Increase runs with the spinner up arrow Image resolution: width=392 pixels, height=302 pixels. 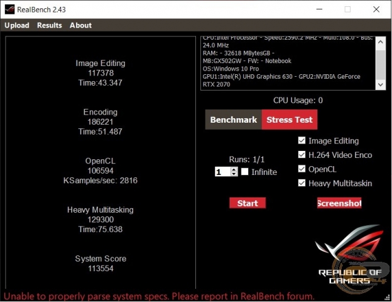point(234,169)
